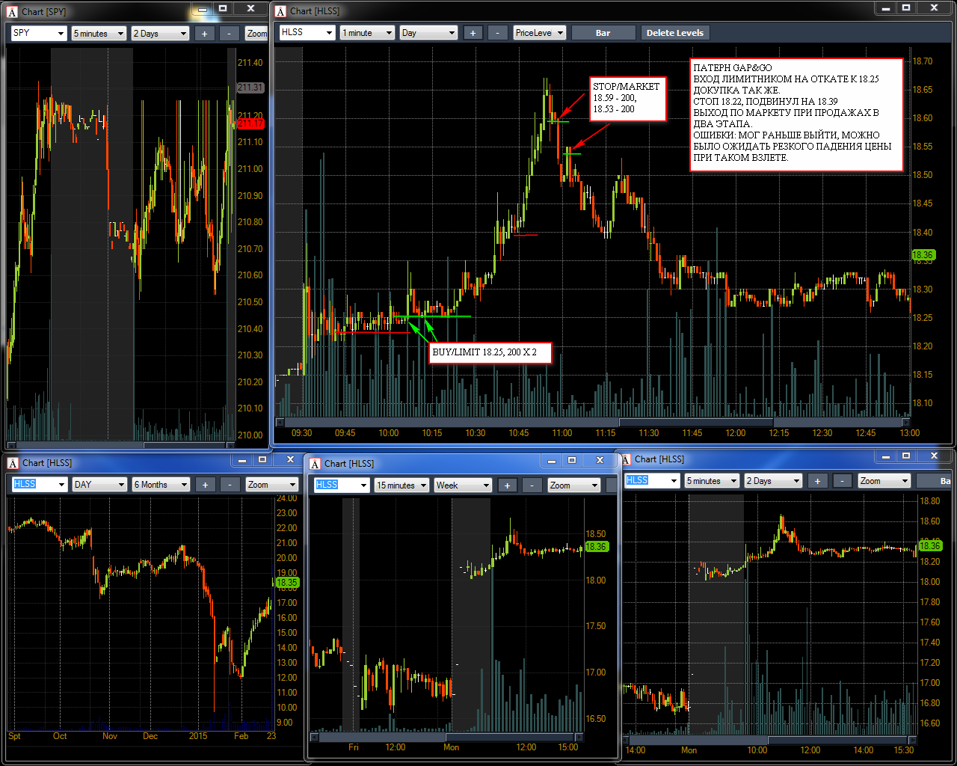The height and width of the screenshot is (766, 957).
Task: Click the 18.36 current price label in the main HLSS chart
Action: 923,255
